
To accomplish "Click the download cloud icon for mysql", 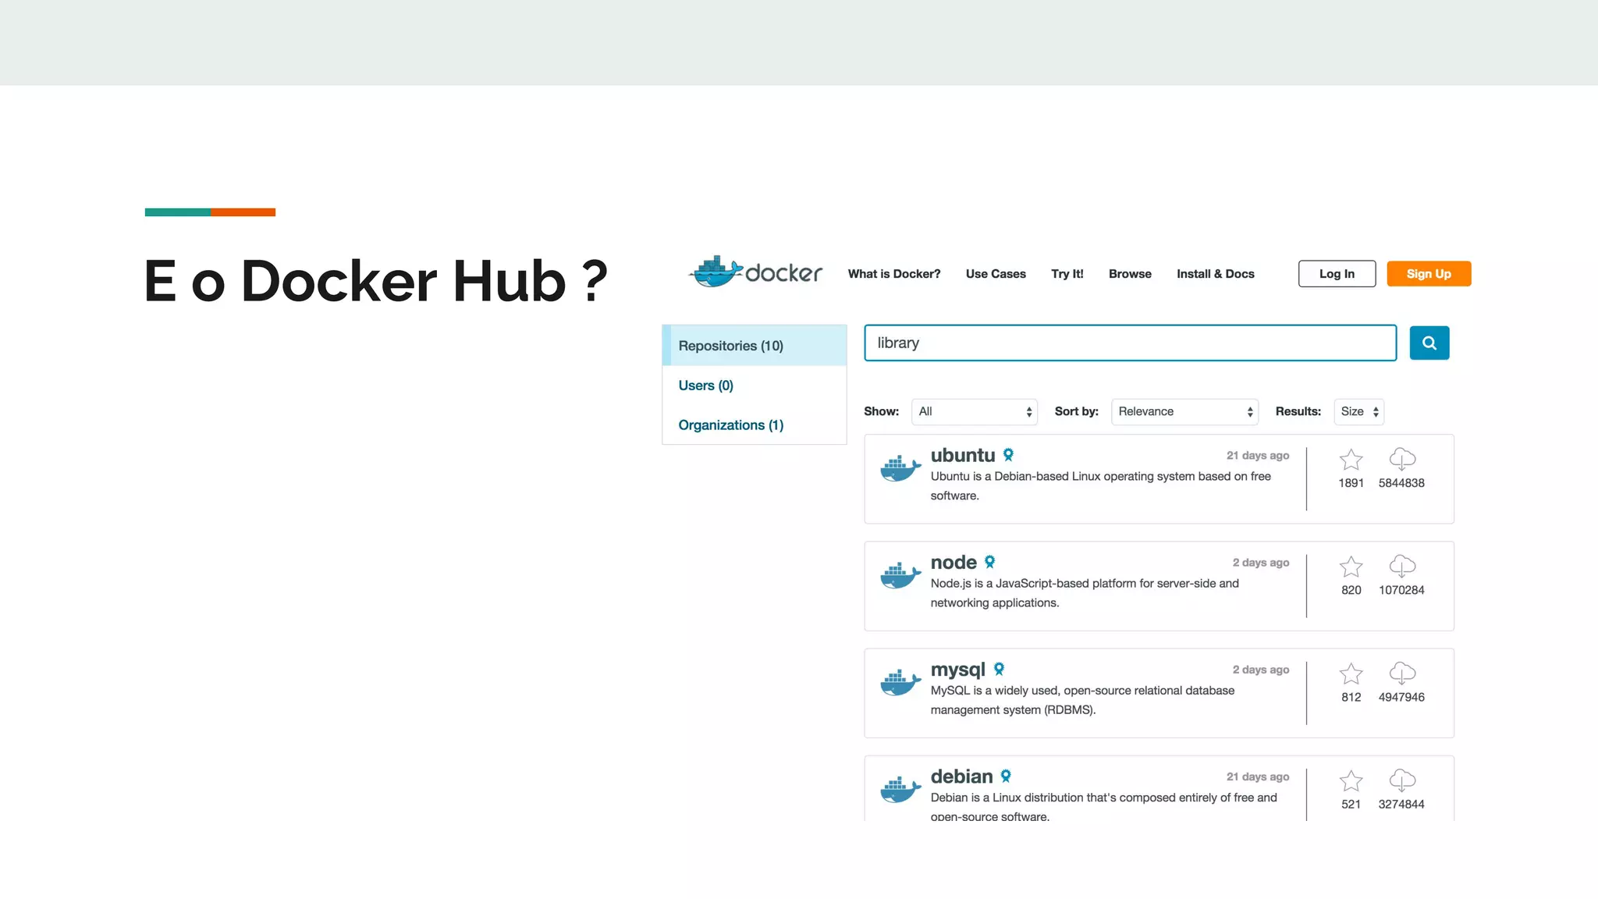I will 1402,673.
